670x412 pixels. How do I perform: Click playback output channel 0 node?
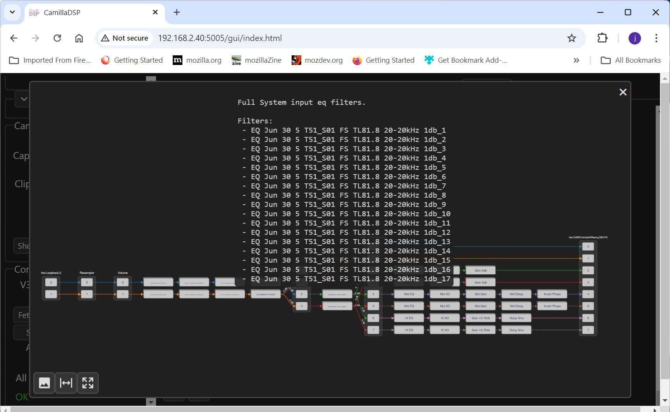click(588, 246)
